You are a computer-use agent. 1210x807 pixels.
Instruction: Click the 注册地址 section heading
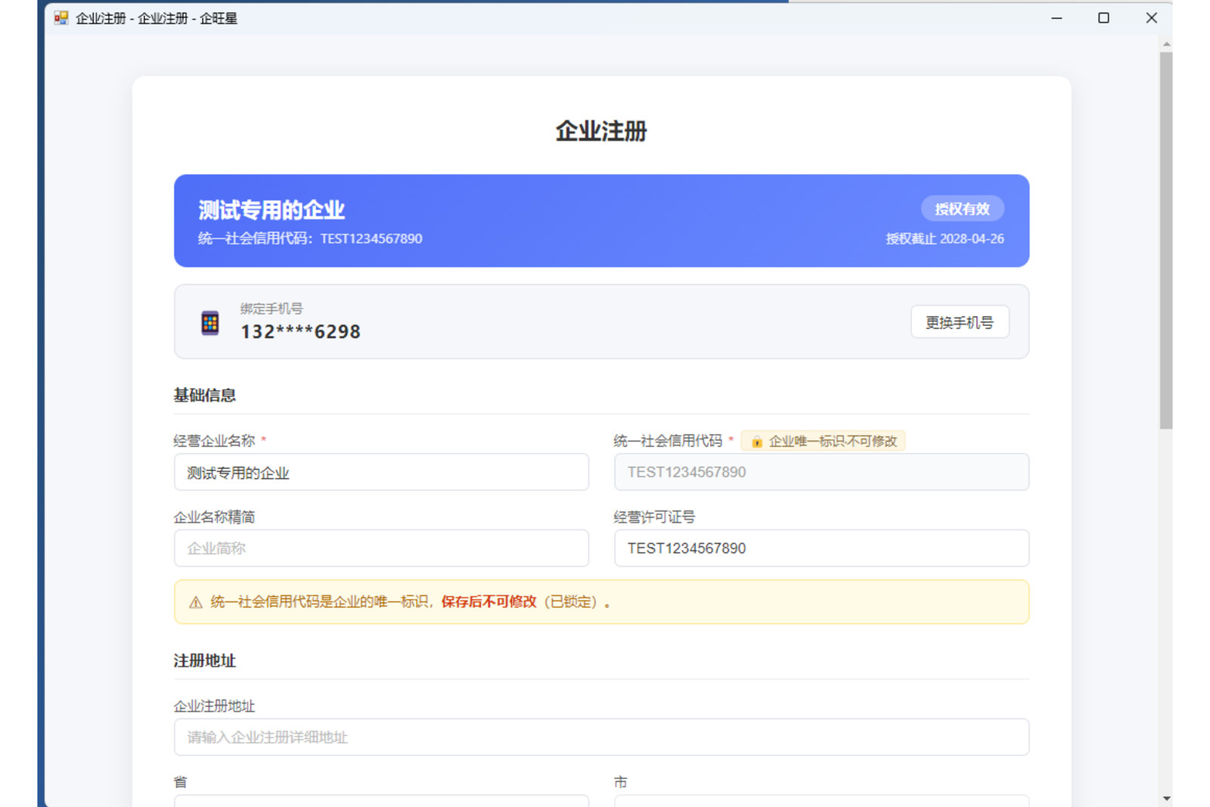point(204,661)
